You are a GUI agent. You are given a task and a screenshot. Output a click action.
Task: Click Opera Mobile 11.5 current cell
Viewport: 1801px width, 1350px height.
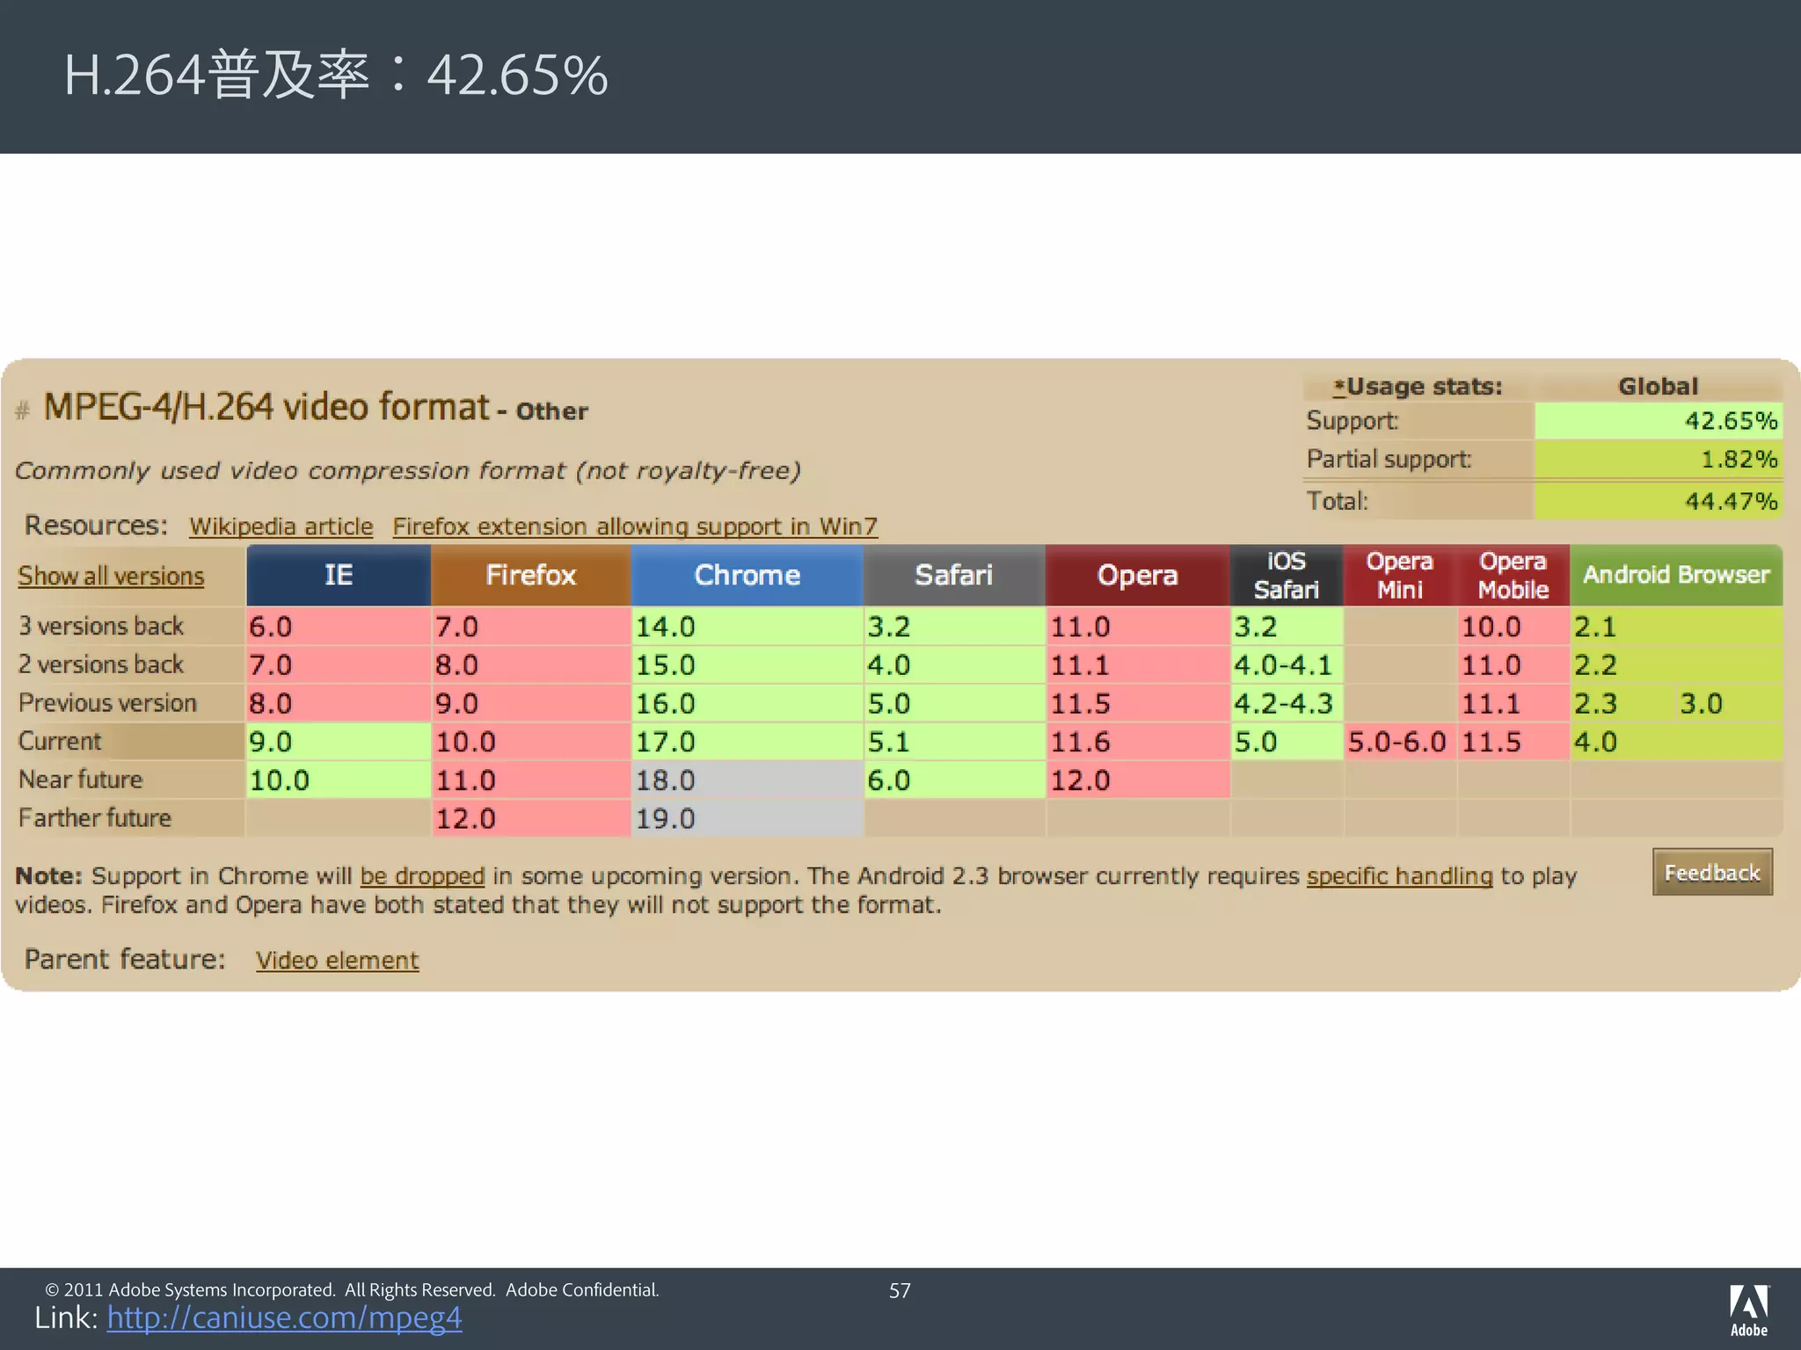pyautogui.click(x=1513, y=742)
